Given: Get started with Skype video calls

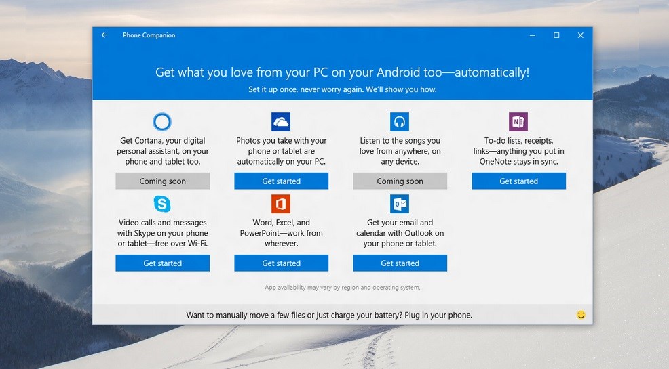Looking at the screenshot, I should tap(163, 263).
